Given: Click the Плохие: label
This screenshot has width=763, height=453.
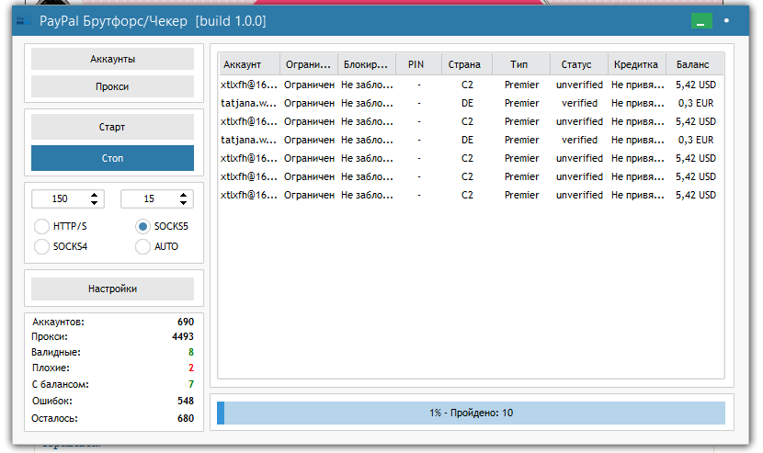Looking at the screenshot, I should (x=51, y=368).
